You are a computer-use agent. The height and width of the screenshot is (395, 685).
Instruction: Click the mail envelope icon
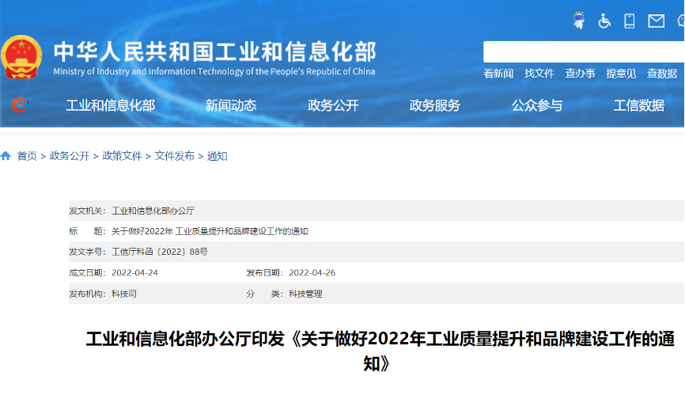point(657,21)
